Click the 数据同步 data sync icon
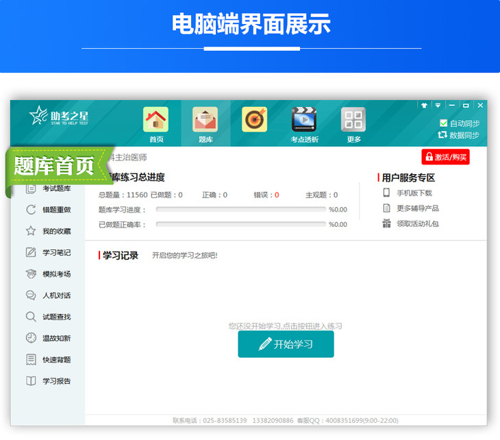 [442, 135]
